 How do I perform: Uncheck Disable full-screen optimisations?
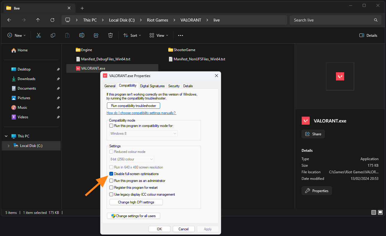click(x=111, y=174)
